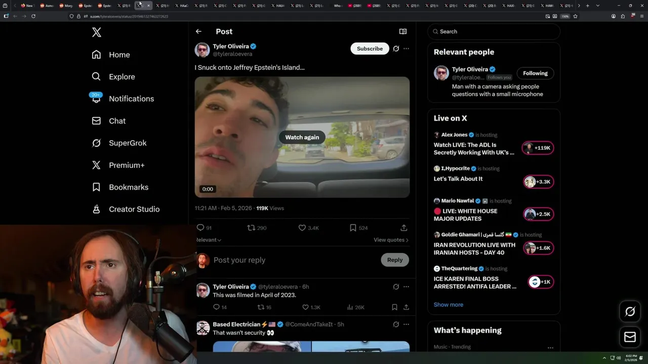Open Home in the sidebar
Viewport: 648px width, 364px height.
[x=111, y=55]
